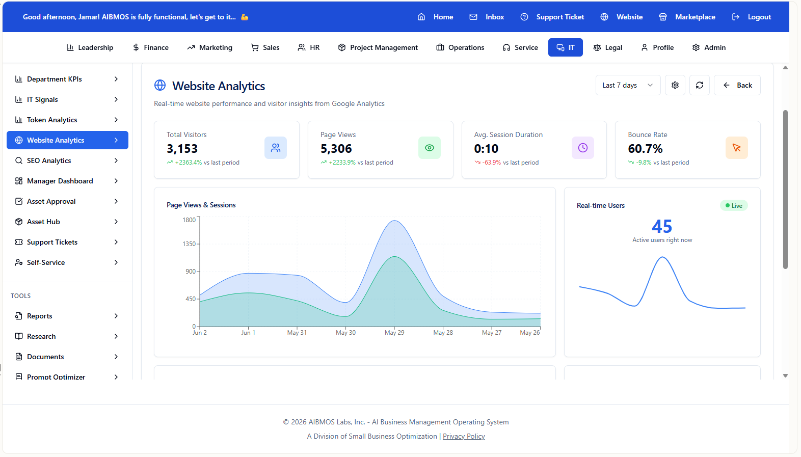
Task: Click Website link in top bar
Action: pos(622,17)
